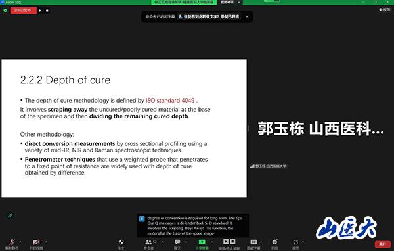This screenshot has height=251, width=394.
Task: Click the red Leave meeting button
Action: pyautogui.click(x=382, y=244)
